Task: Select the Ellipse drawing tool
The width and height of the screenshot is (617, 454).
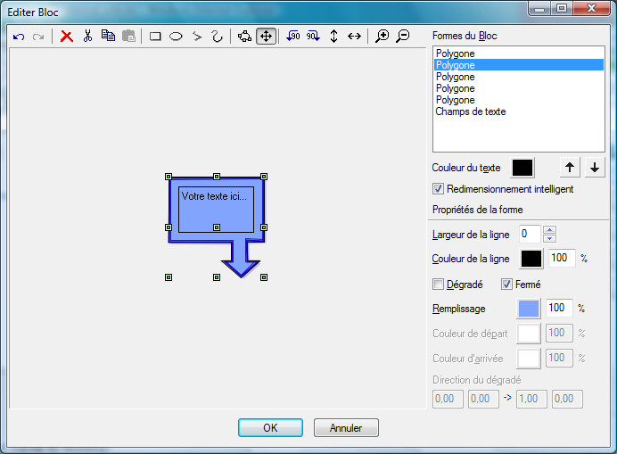Action: tap(176, 37)
